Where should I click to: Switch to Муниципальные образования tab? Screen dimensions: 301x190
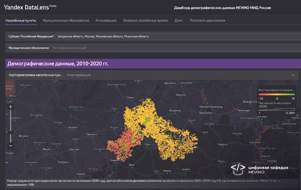coord(65,21)
